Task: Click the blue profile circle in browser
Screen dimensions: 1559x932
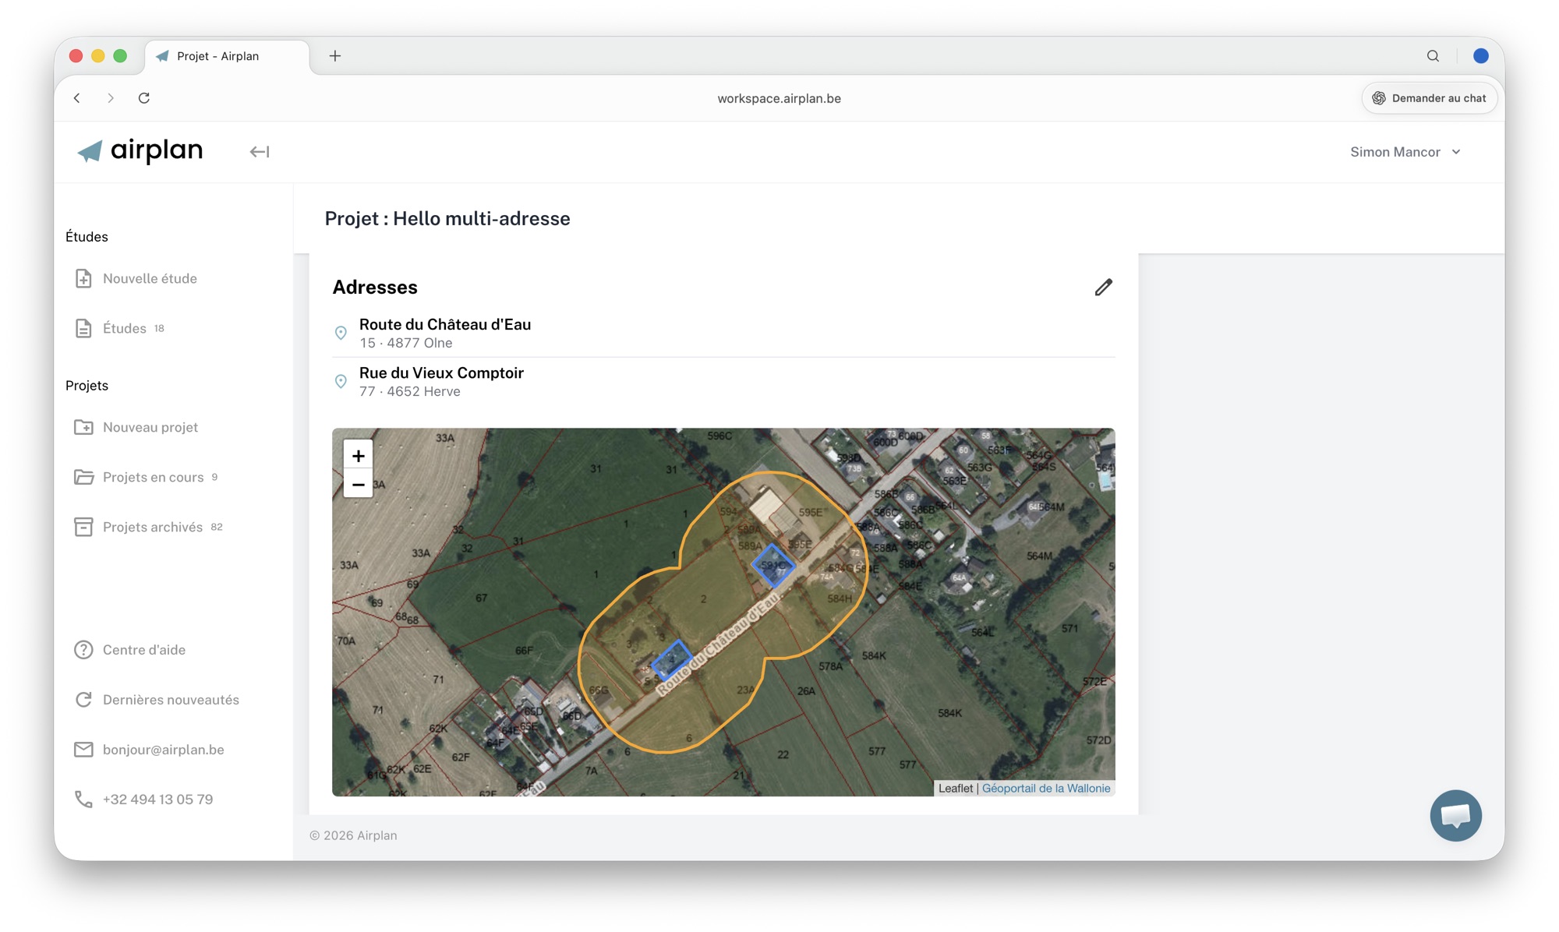Action: [x=1481, y=56]
